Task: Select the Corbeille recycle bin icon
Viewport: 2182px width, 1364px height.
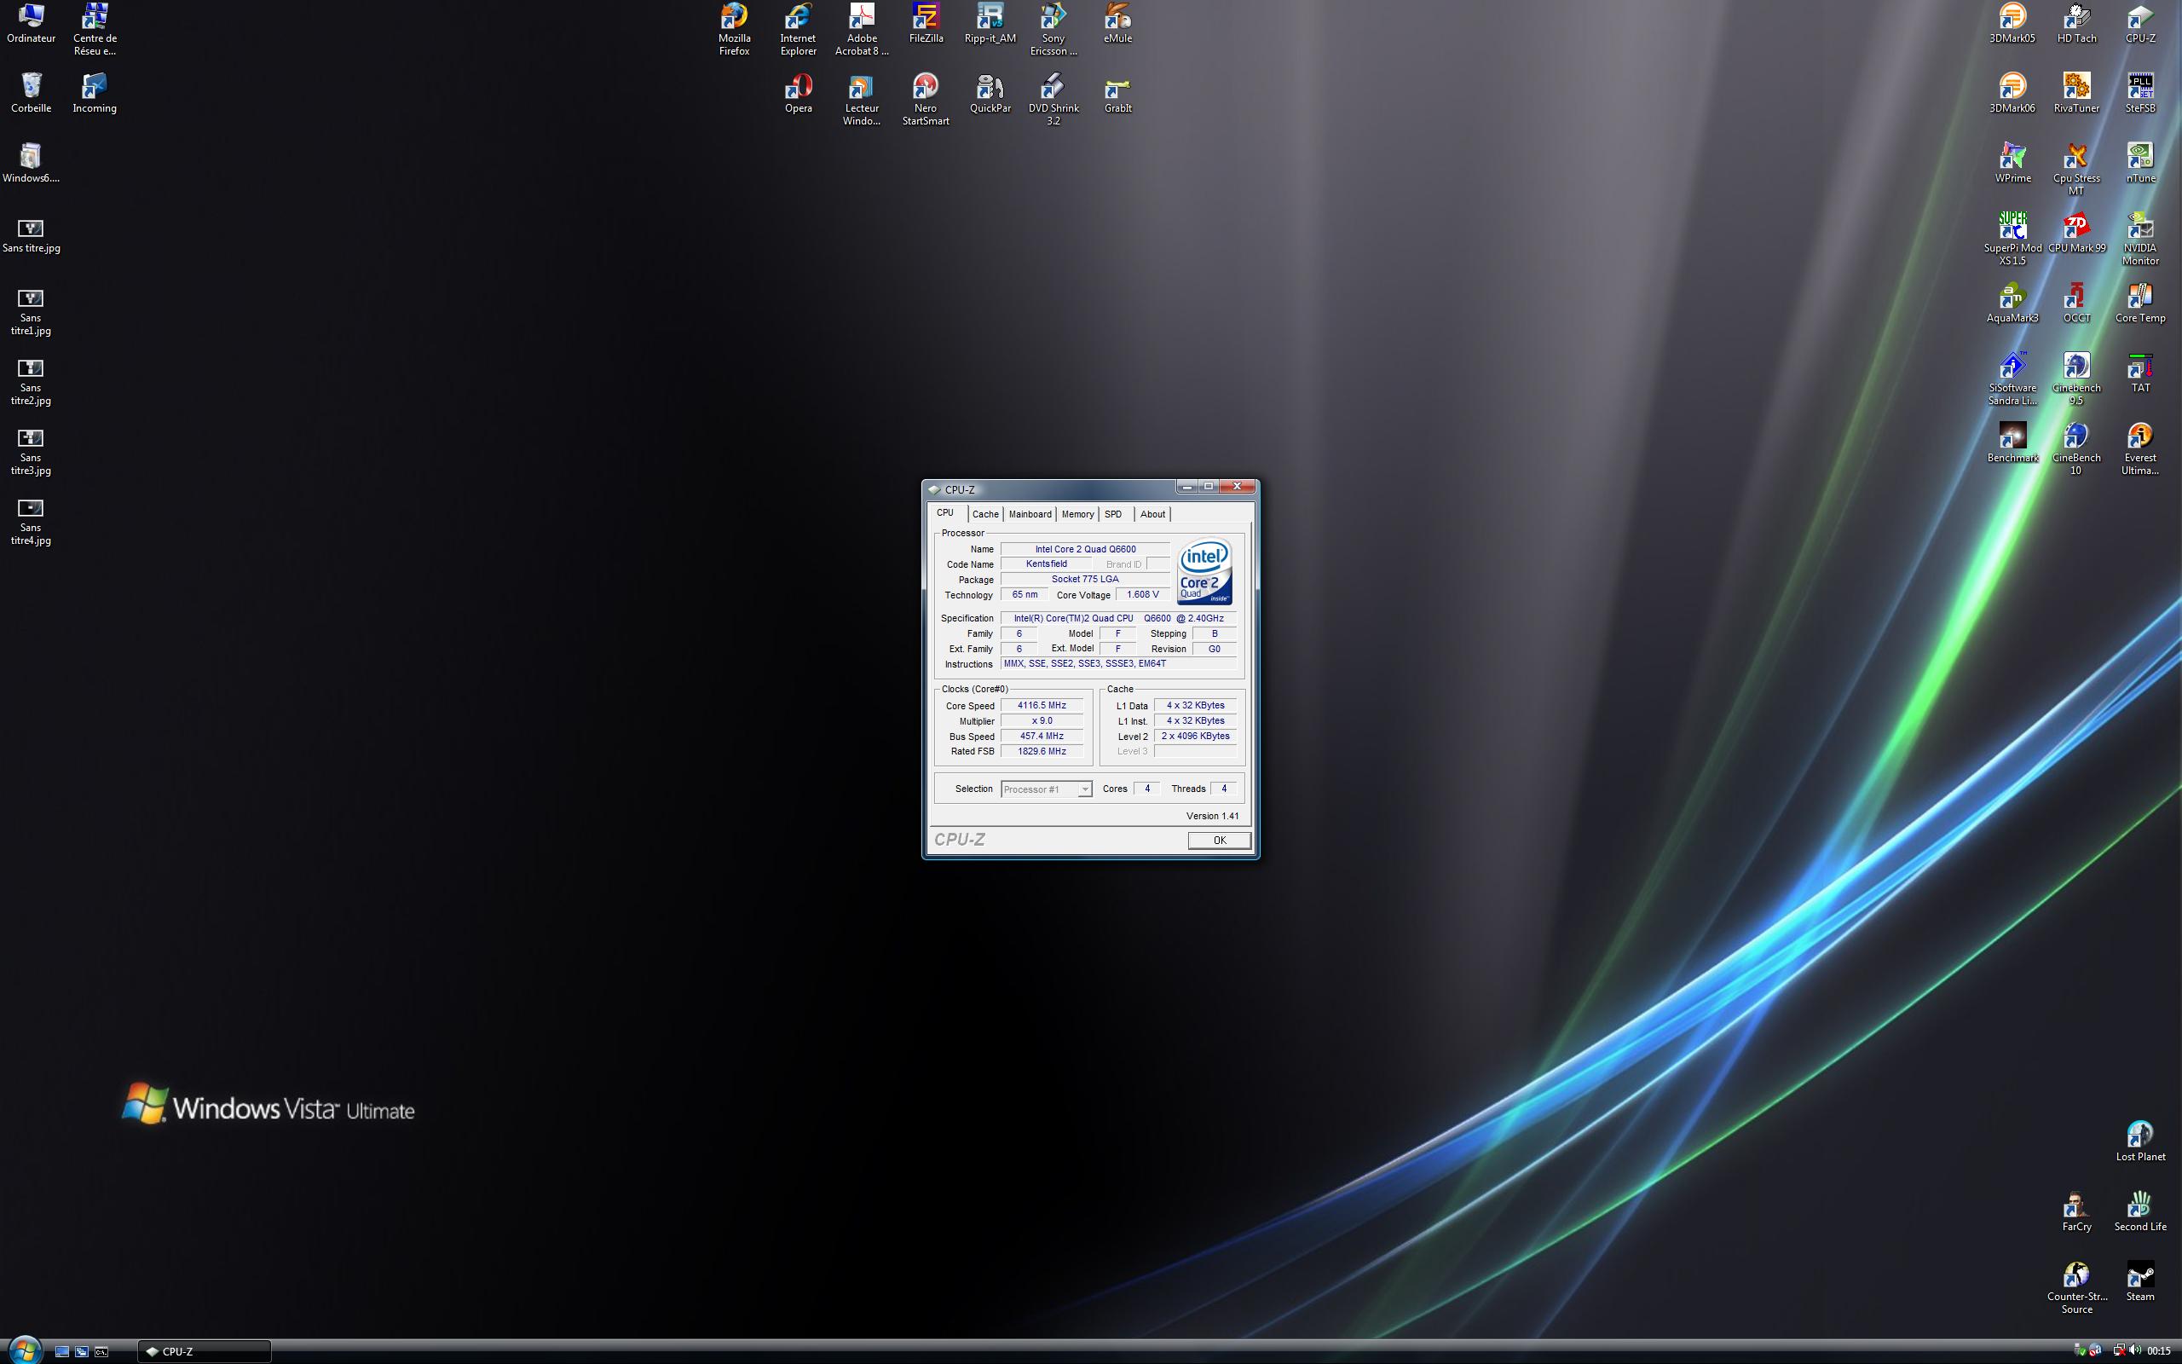Action: click(x=31, y=93)
